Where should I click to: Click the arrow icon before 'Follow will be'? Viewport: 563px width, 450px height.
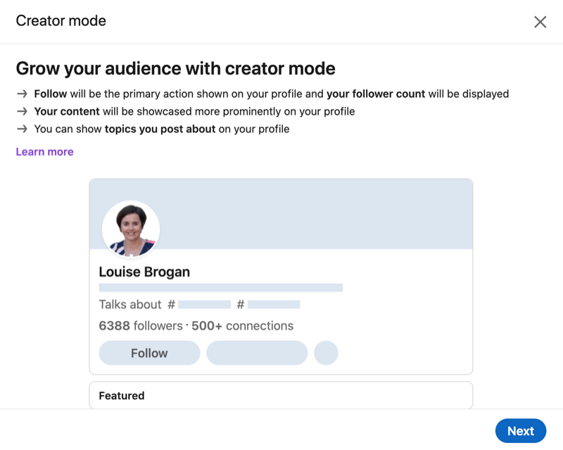click(x=23, y=94)
